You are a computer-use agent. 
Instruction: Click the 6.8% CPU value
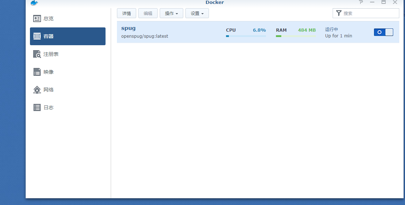coord(259,30)
